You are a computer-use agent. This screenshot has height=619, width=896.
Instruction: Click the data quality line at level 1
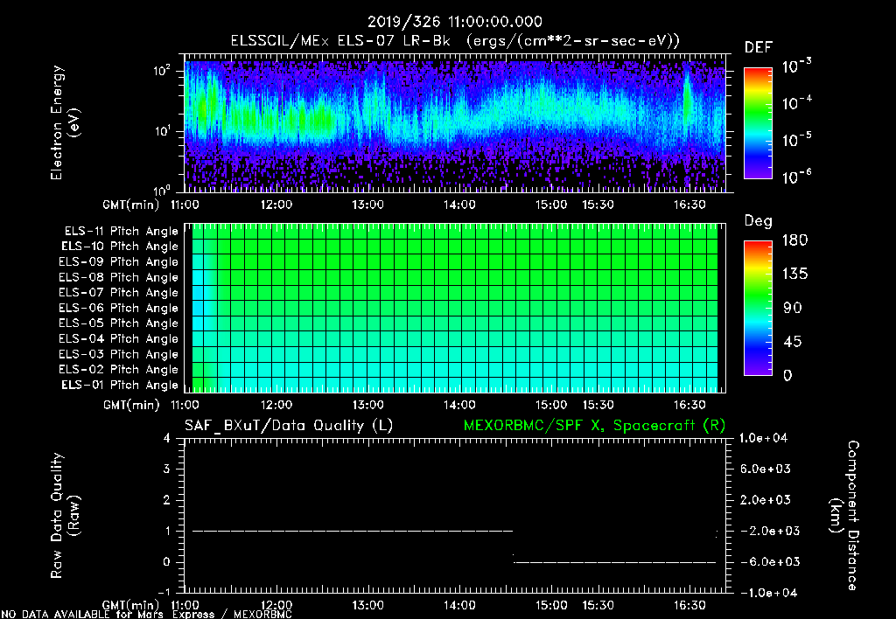point(353,531)
